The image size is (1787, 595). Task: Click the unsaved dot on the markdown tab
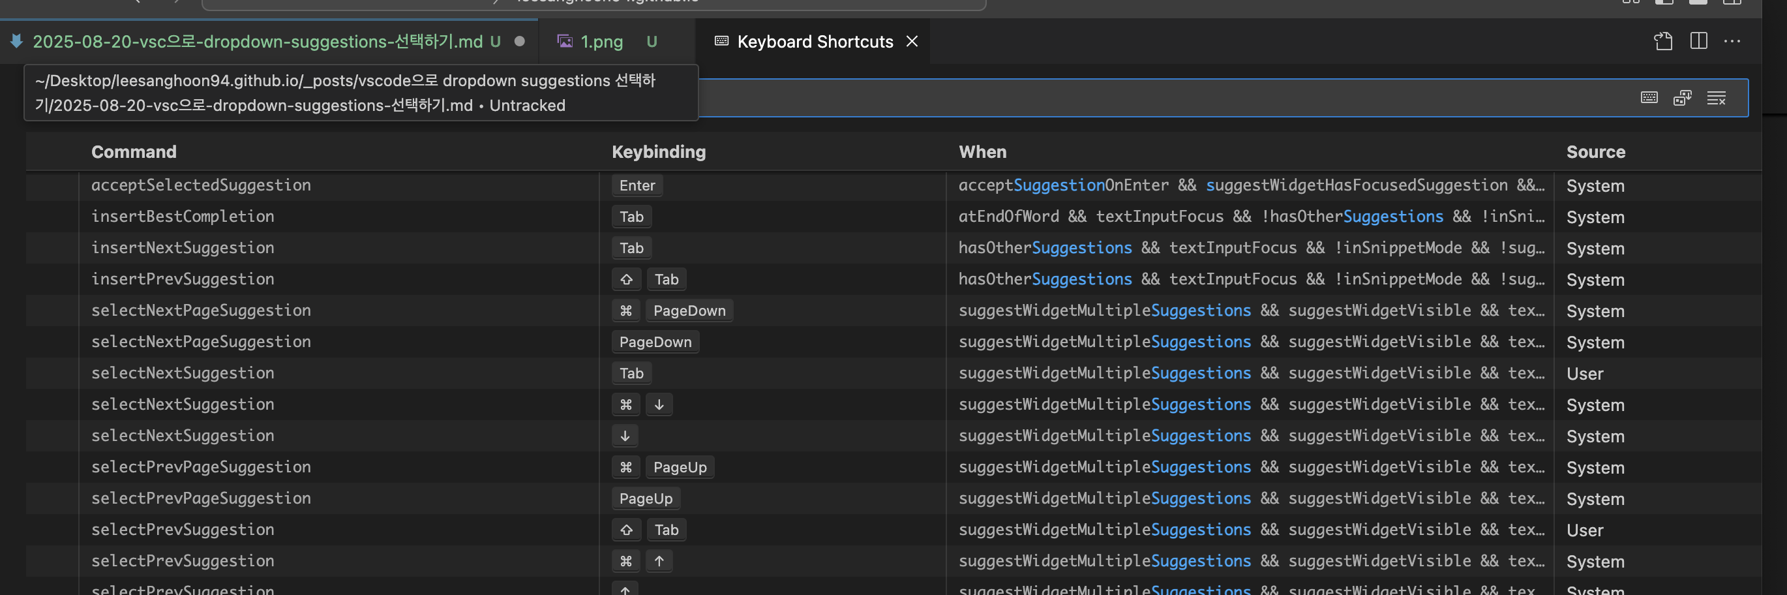tap(520, 42)
